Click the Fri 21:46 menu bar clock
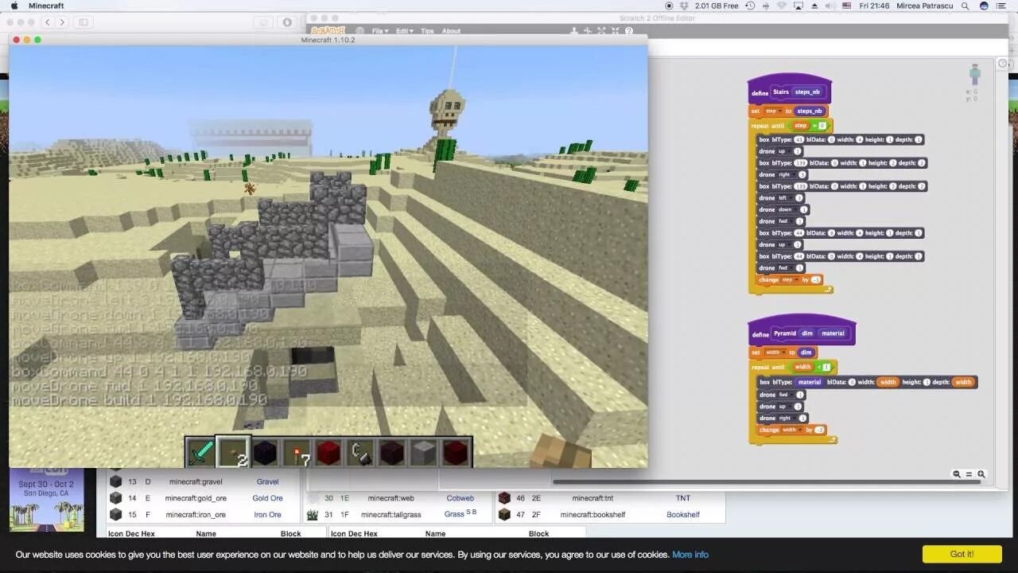 point(873,6)
